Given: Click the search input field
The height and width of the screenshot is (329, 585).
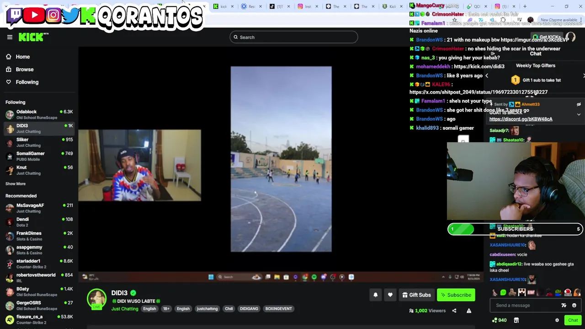Looking at the screenshot, I should pos(294,37).
